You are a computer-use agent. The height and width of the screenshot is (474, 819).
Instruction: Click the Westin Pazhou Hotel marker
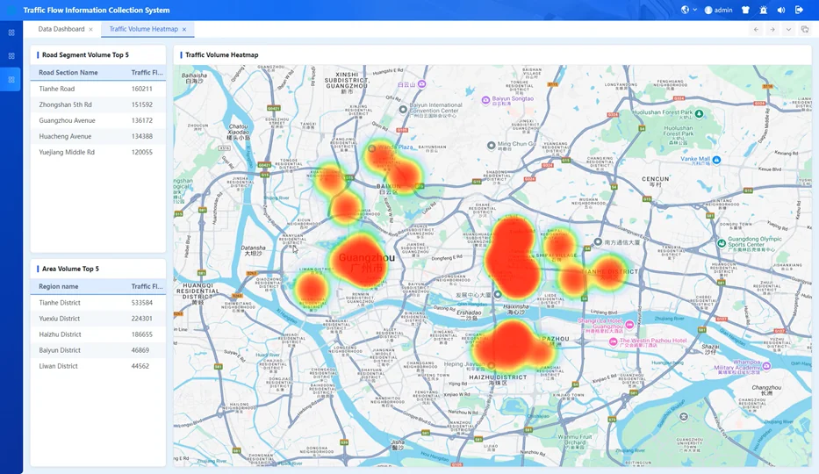614,342
